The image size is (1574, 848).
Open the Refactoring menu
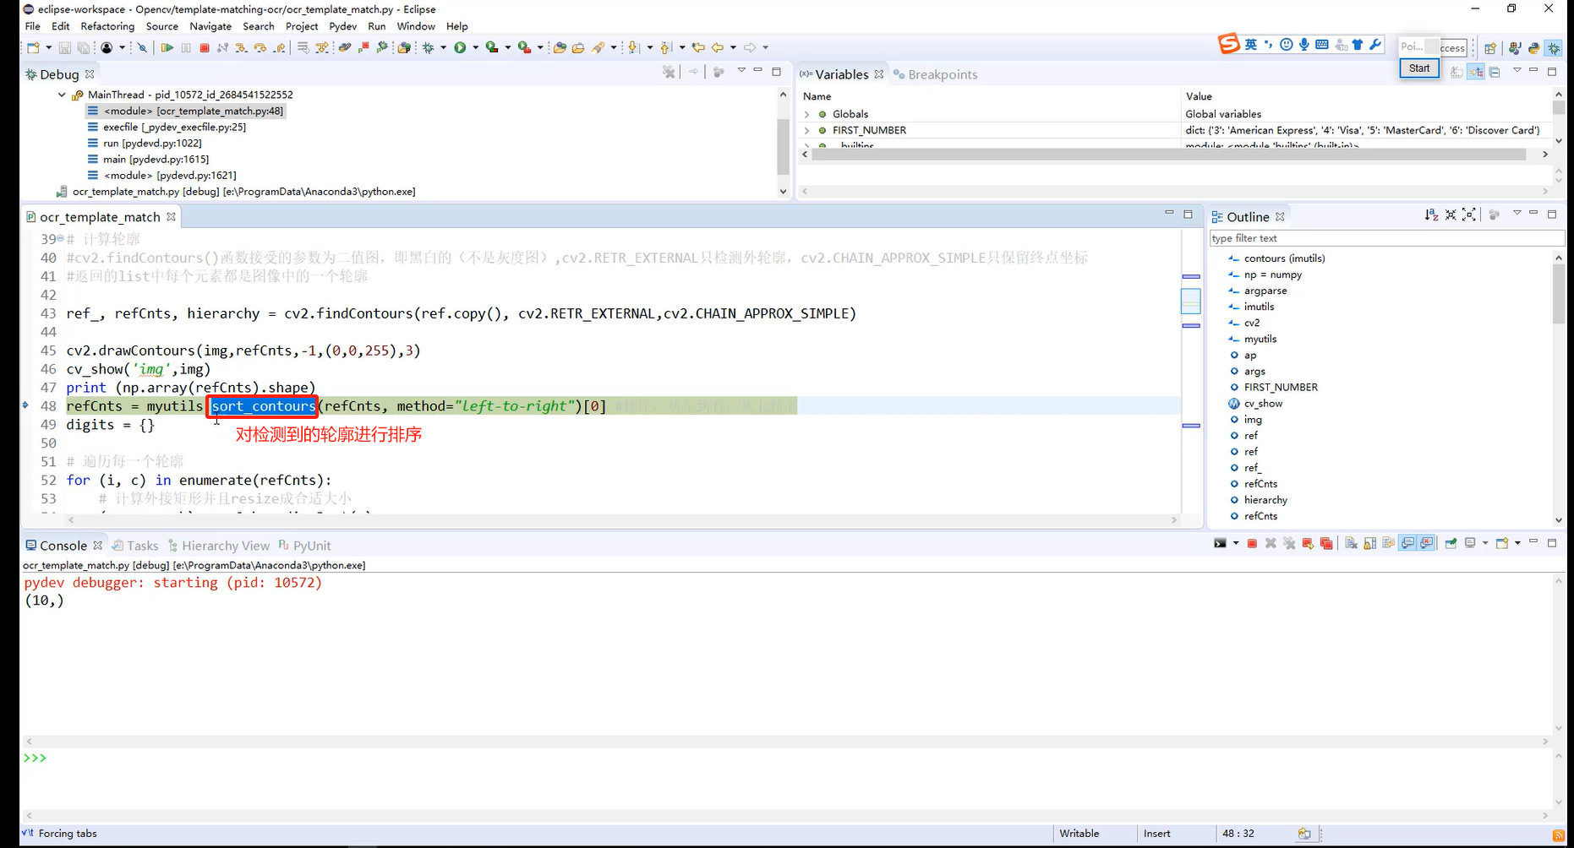point(107,26)
